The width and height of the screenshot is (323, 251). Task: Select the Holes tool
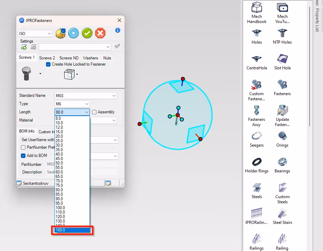[x=257, y=37]
